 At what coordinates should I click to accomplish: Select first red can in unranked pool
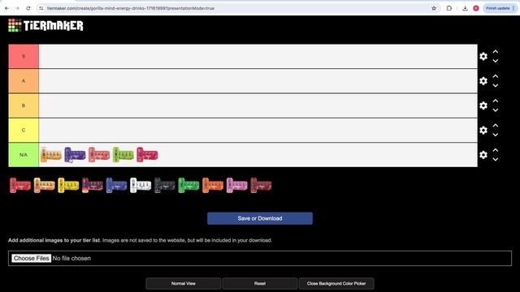(19, 185)
